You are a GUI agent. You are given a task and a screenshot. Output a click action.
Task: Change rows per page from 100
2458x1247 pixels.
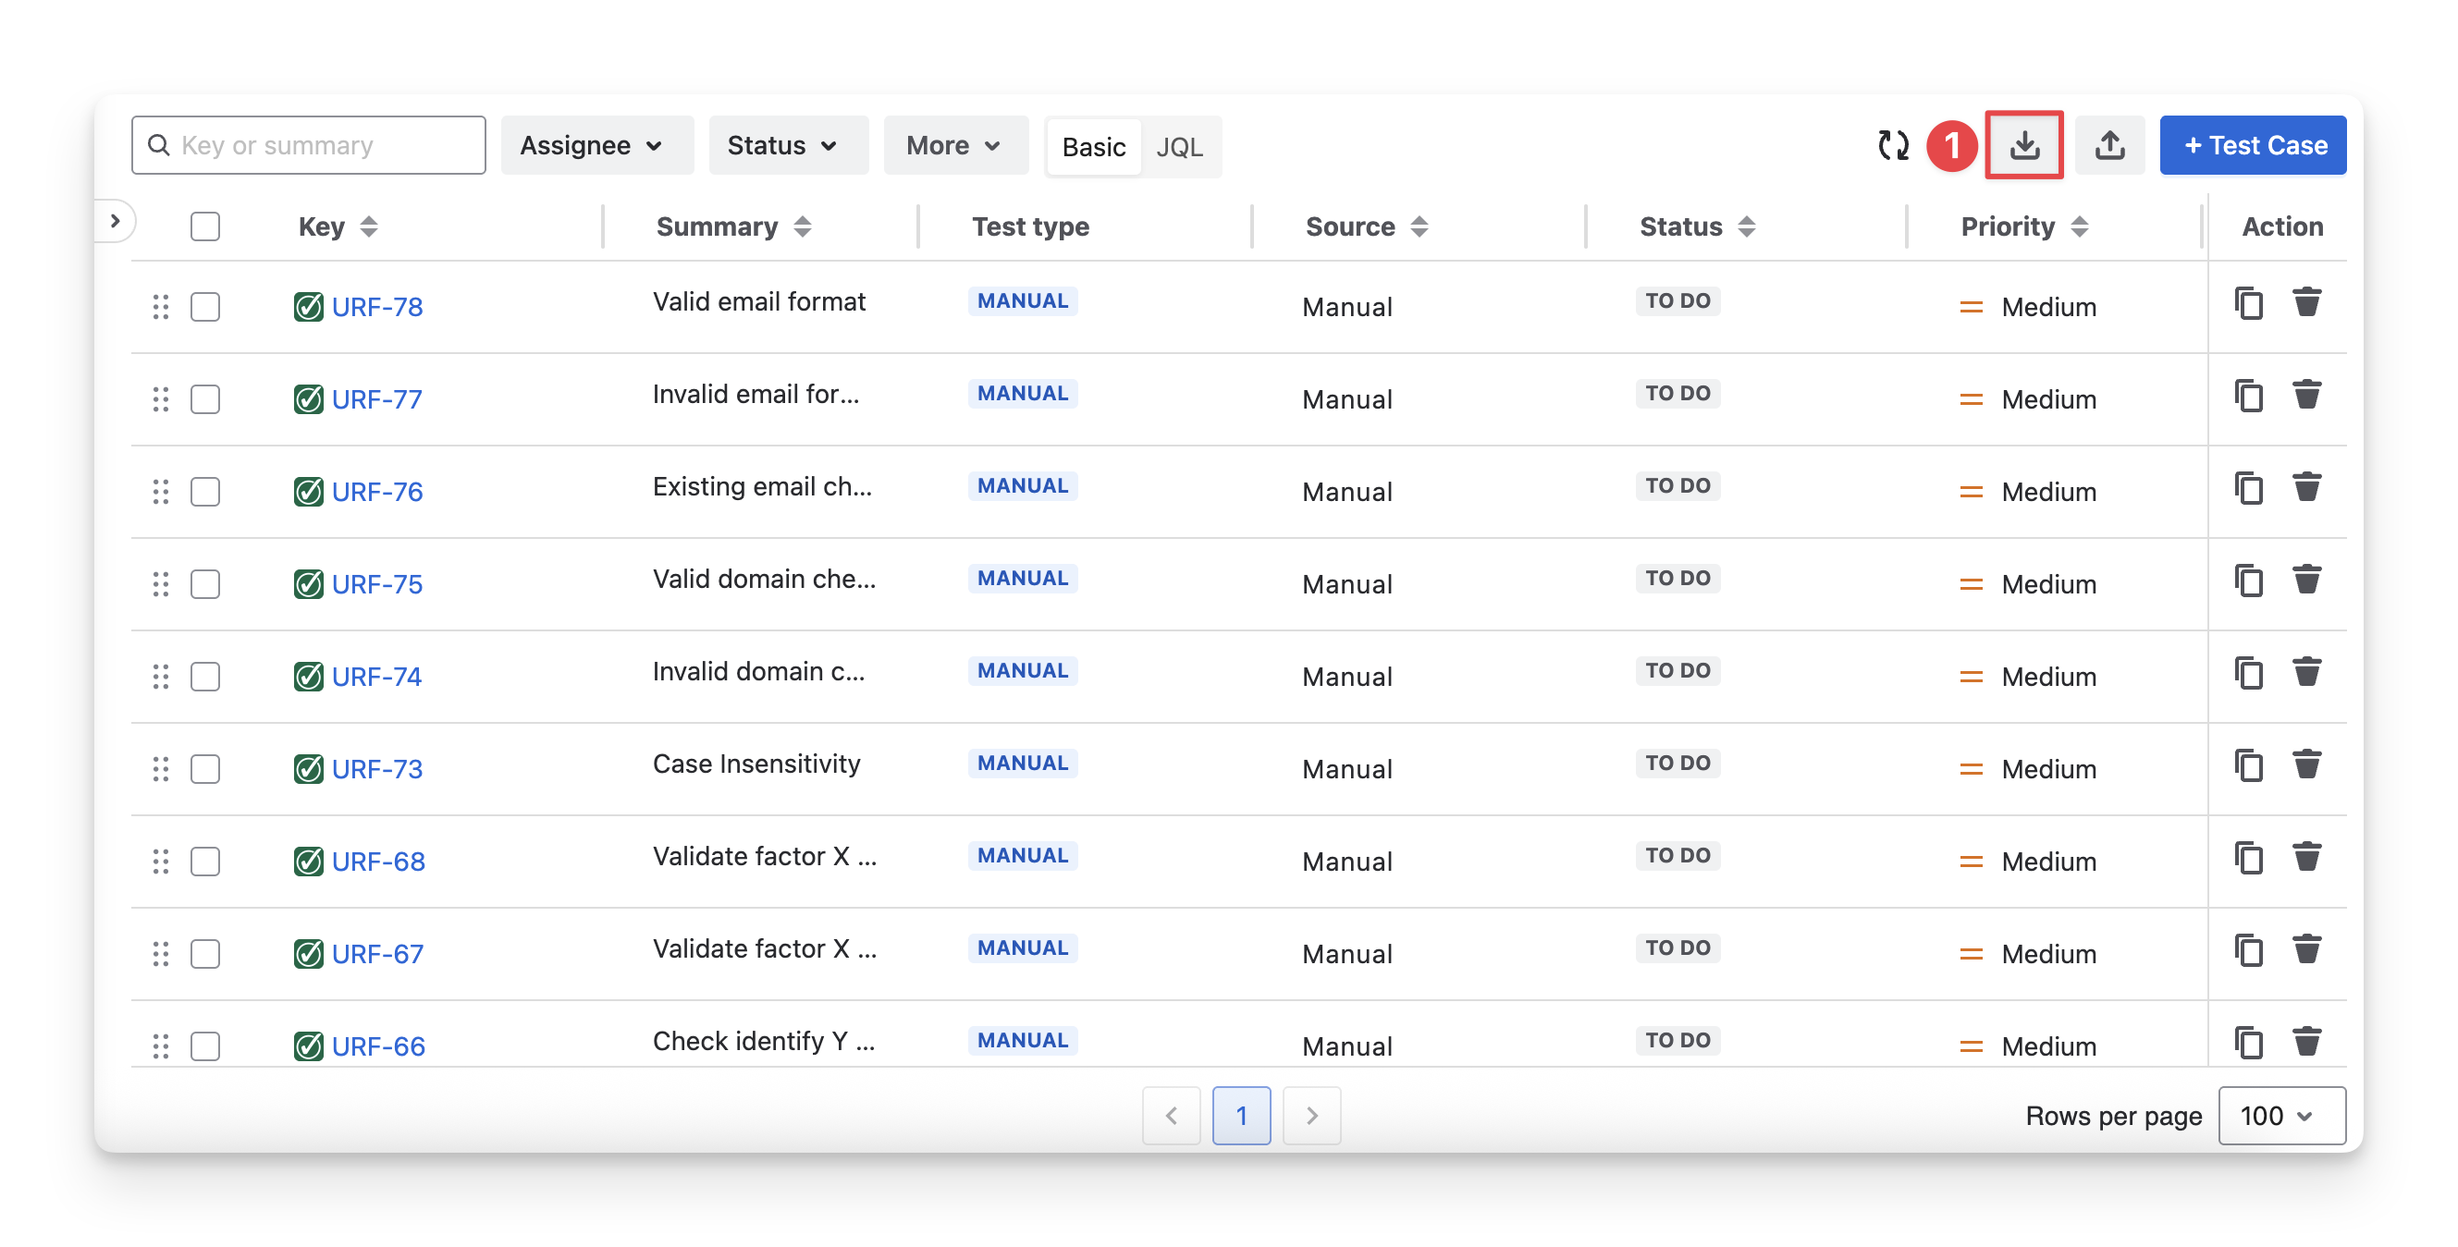2280,1116
